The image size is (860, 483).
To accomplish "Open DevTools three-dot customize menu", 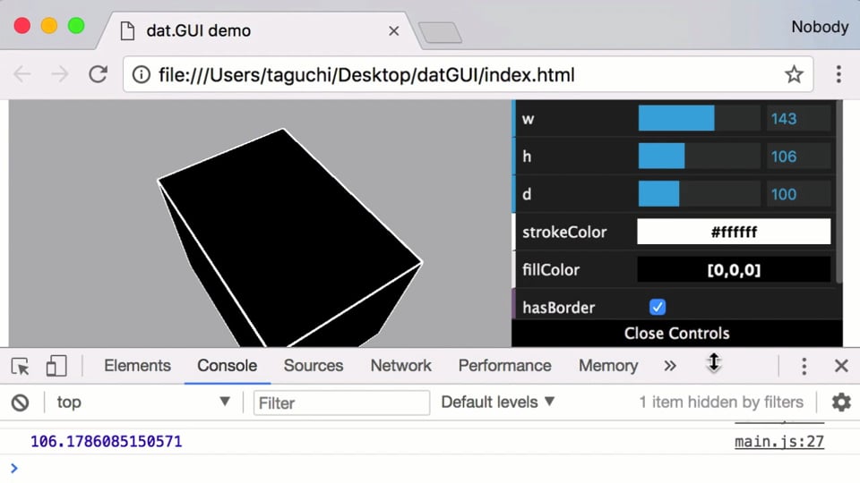I will [x=804, y=366].
